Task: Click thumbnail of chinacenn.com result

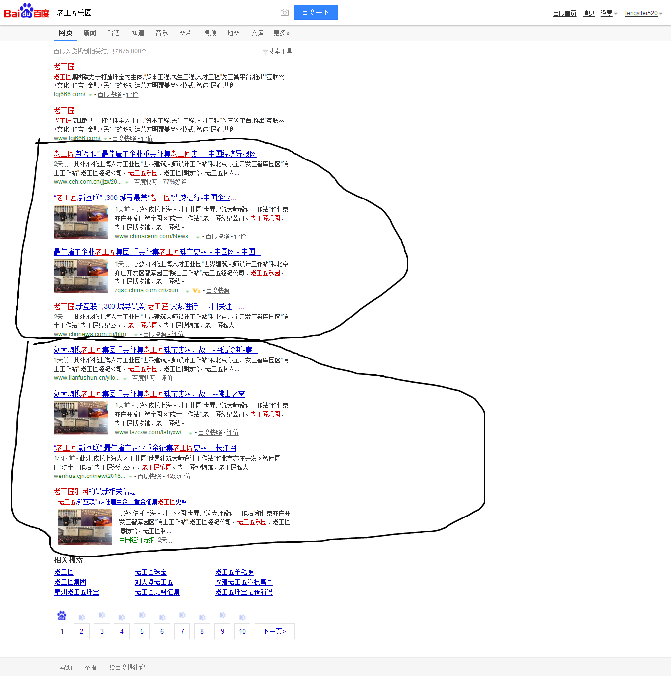Action: tap(80, 222)
